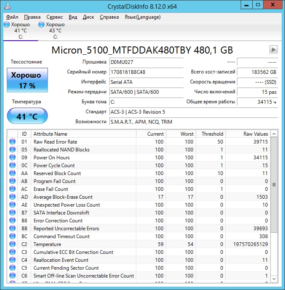285x290 pixels.
Task: Open the Диск menu
Action: click(x=88, y=17)
